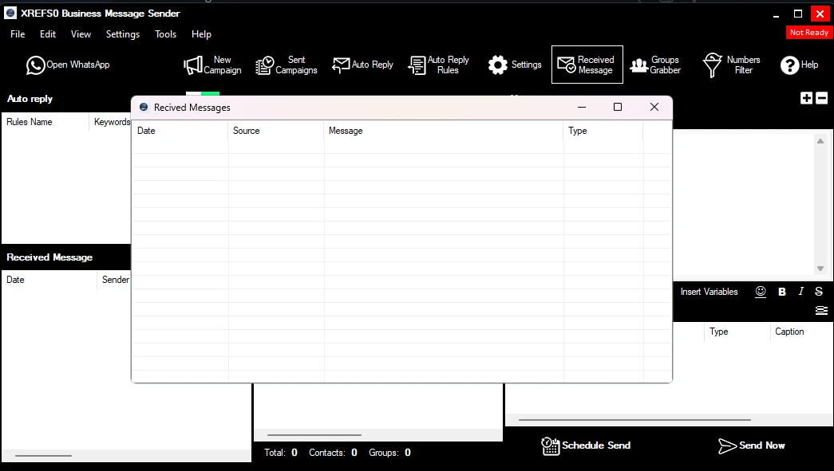Screen dimensions: 834x471
Task: Click Send Now button
Action: pyautogui.click(x=752, y=445)
